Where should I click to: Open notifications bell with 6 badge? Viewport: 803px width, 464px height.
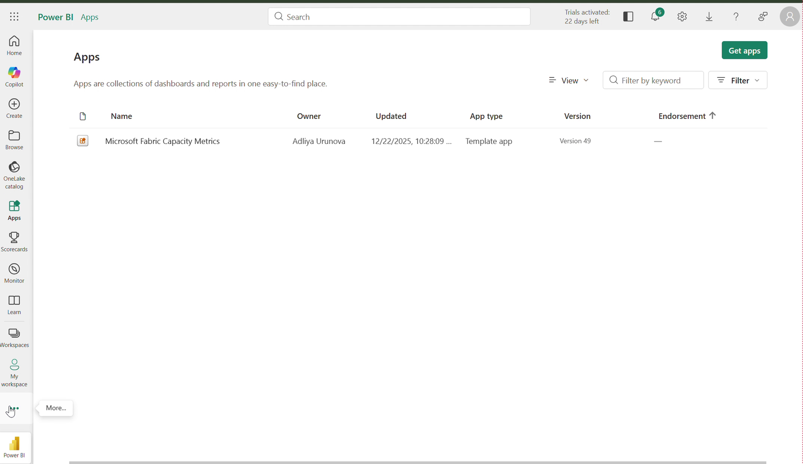click(x=655, y=17)
